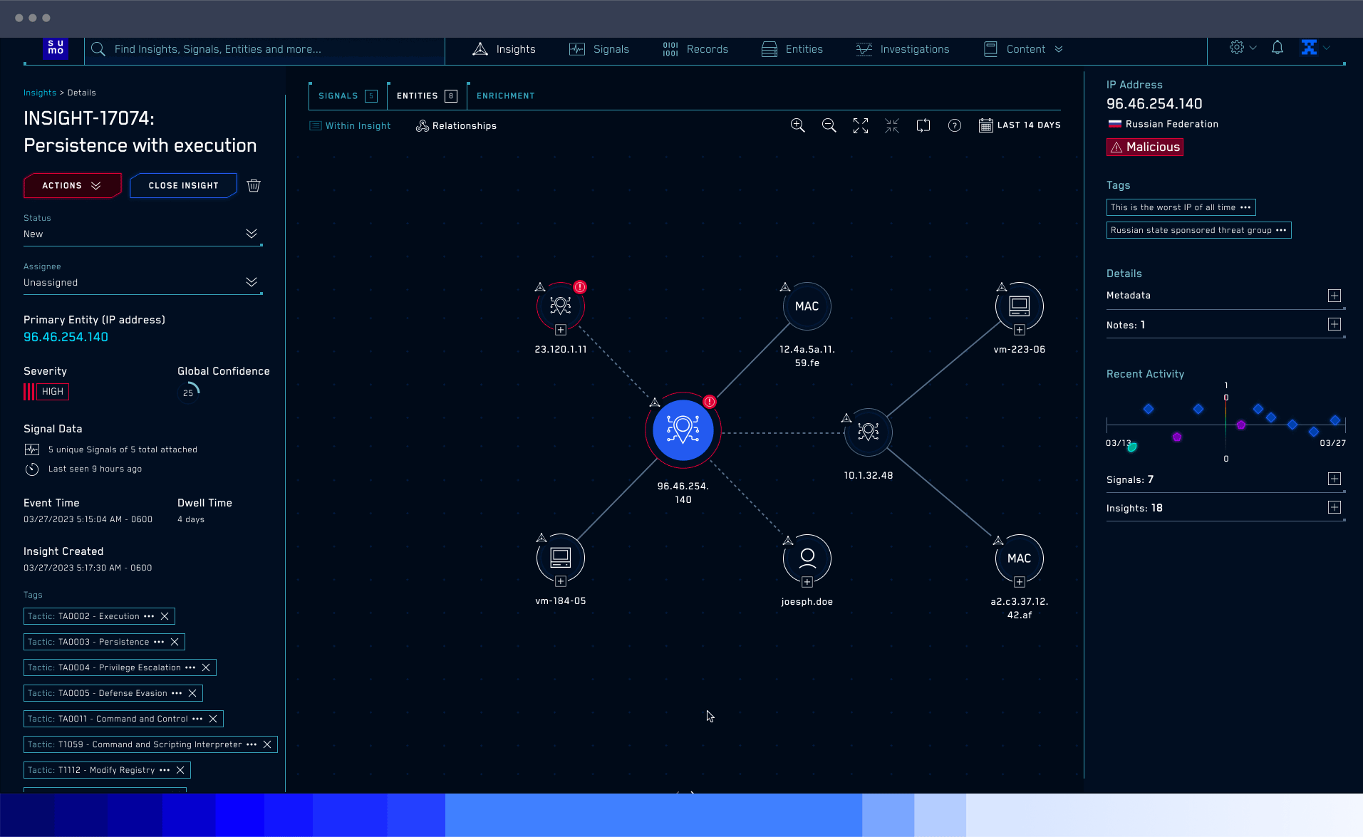
Task: Click the 96.46.254.140 central graph node
Action: [683, 431]
